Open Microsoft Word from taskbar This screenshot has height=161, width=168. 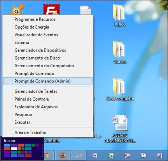click(x=95, y=155)
